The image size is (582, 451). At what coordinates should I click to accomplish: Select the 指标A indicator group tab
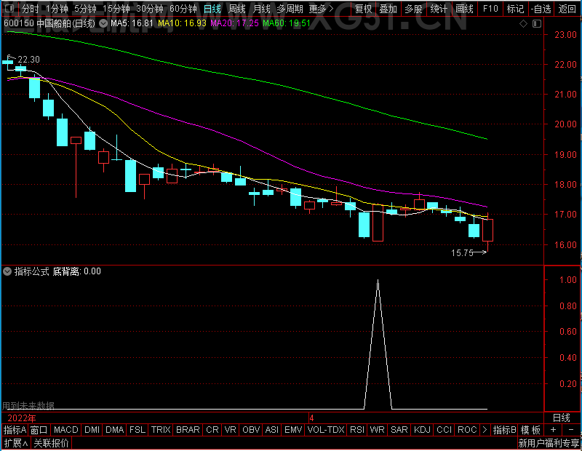click(15, 430)
